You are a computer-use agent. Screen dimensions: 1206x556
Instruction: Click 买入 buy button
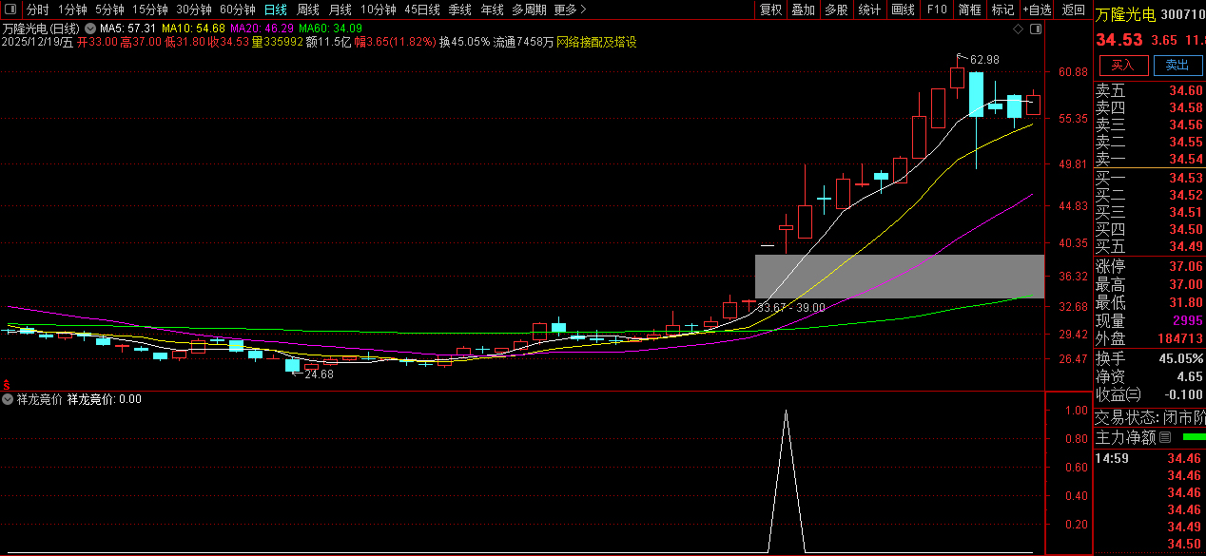pyautogui.click(x=1123, y=65)
